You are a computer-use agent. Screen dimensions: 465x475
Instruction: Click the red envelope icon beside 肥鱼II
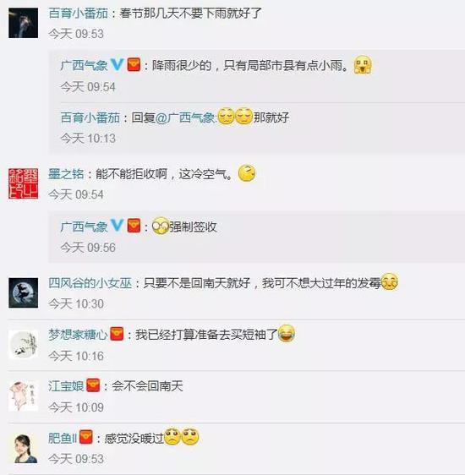86,437
